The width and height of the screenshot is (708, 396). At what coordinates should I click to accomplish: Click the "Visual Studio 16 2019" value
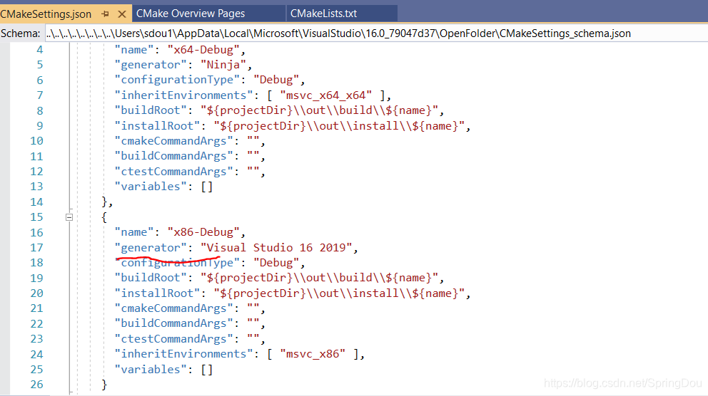point(276,247)
